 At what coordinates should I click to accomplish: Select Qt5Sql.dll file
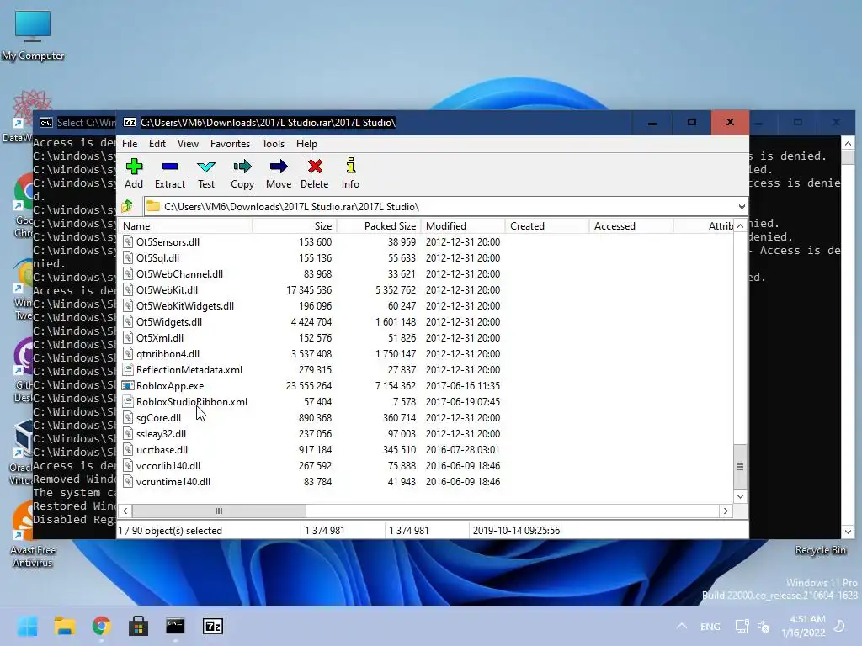pyautogui.click(x=157, y=257)
